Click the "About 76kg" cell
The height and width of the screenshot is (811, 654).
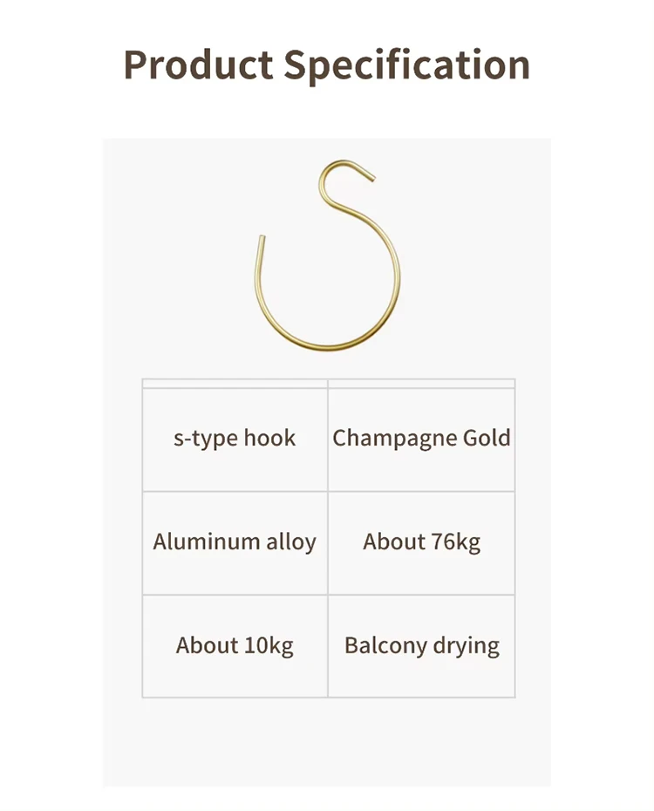tap(421, 542)
